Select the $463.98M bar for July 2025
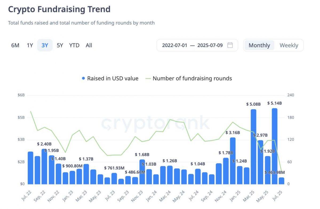 (x=281, y=181)
